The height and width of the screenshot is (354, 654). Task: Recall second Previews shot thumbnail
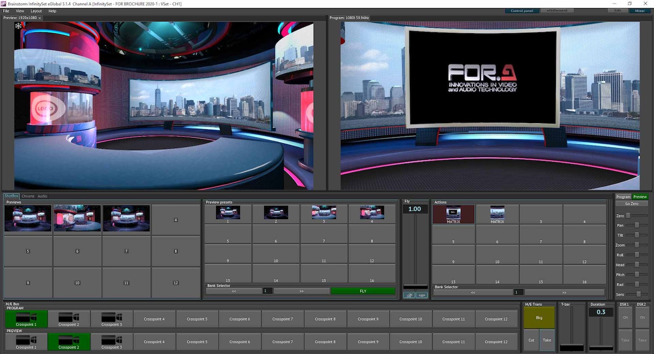coord(77,218)
